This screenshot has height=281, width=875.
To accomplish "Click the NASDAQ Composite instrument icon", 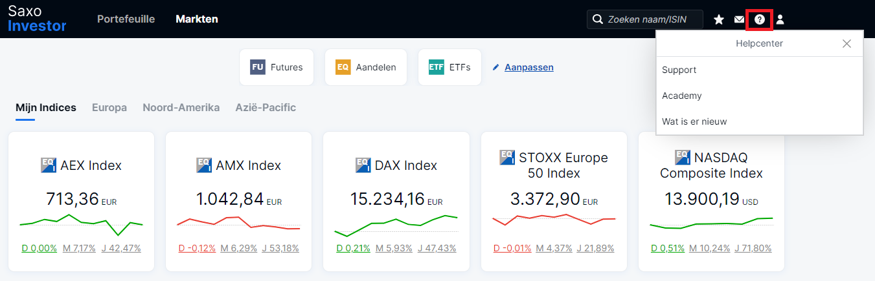I will coord(683,157).
